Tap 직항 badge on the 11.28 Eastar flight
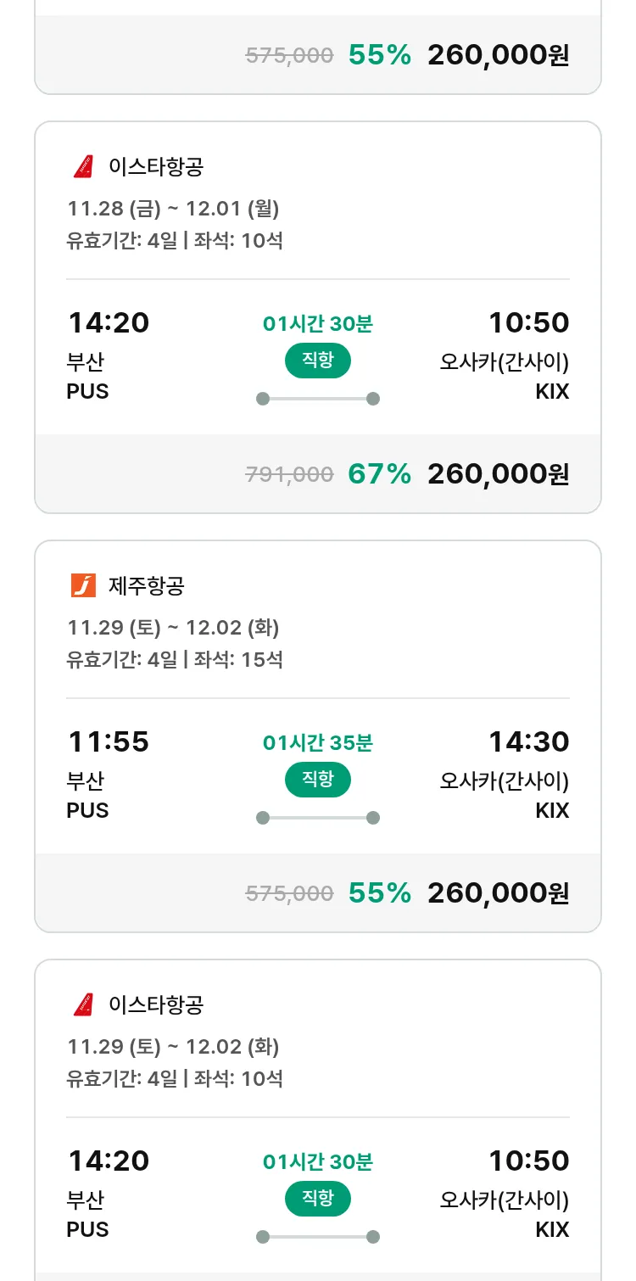This screenshot has width=636, height=1281. [x=318, y=361]
